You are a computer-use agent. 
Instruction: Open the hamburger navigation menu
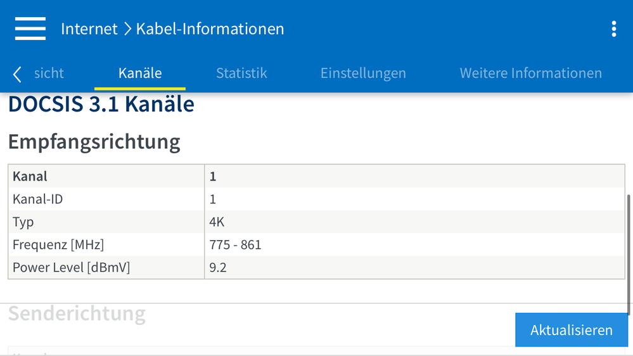[x=30, y=29]
